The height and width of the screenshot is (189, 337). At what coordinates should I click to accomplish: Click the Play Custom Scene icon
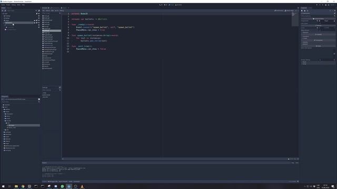329,5
